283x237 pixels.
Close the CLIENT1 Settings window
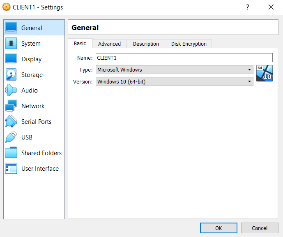click(271, 7)
